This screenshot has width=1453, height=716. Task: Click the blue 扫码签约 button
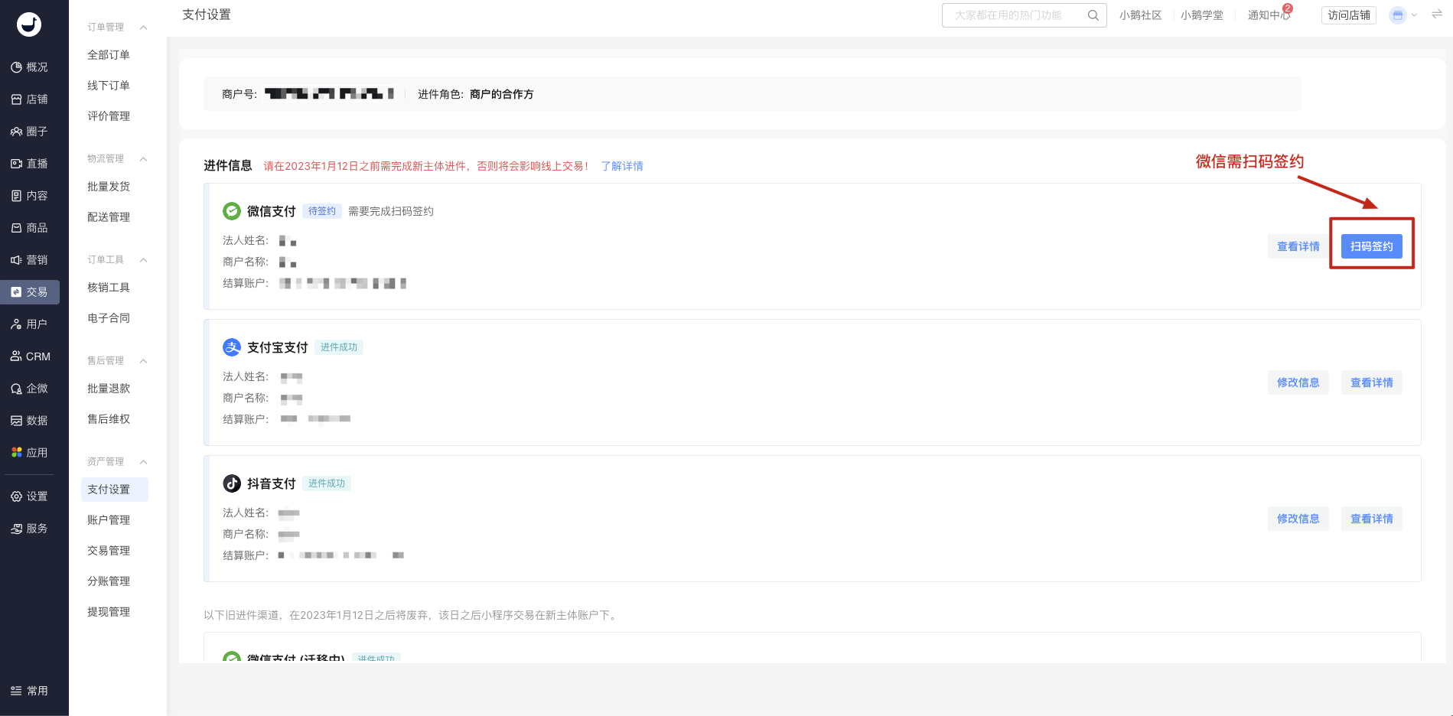point(1371,246)
